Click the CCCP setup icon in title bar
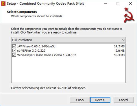 3,4
